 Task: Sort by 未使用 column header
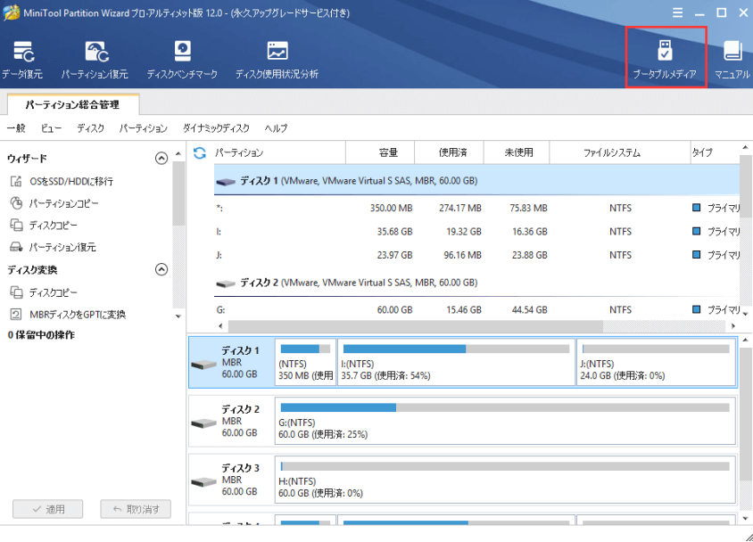(x=517, y=152)
